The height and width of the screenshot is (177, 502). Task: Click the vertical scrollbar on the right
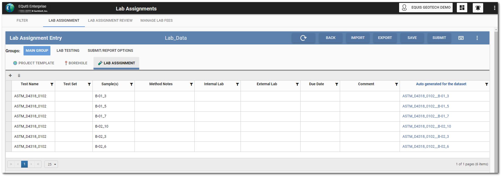(x=496, y=99)
